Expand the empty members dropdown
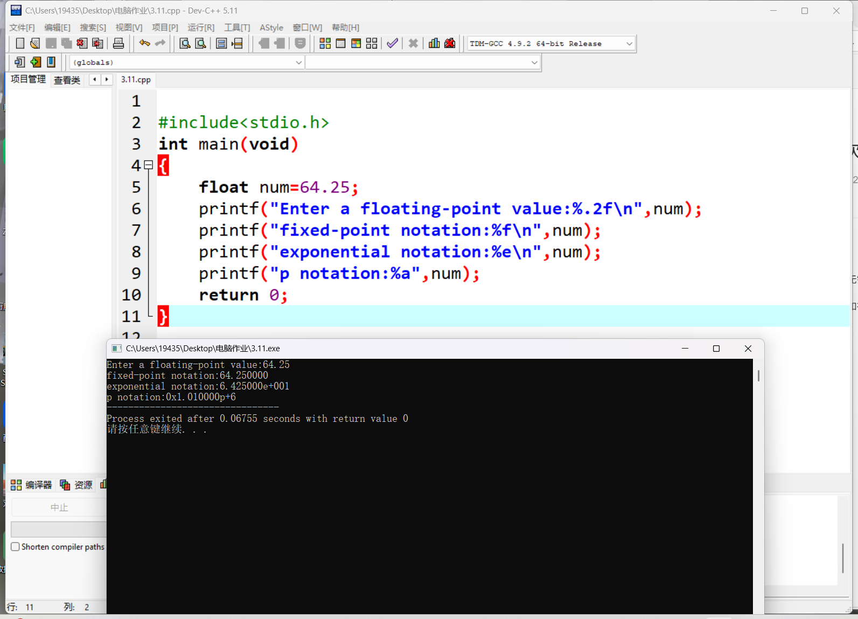Screen dimensions: 858x619 (534, 62)
